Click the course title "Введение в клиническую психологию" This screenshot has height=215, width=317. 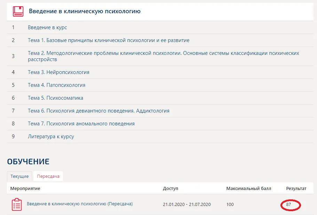(x=85, y=11)
